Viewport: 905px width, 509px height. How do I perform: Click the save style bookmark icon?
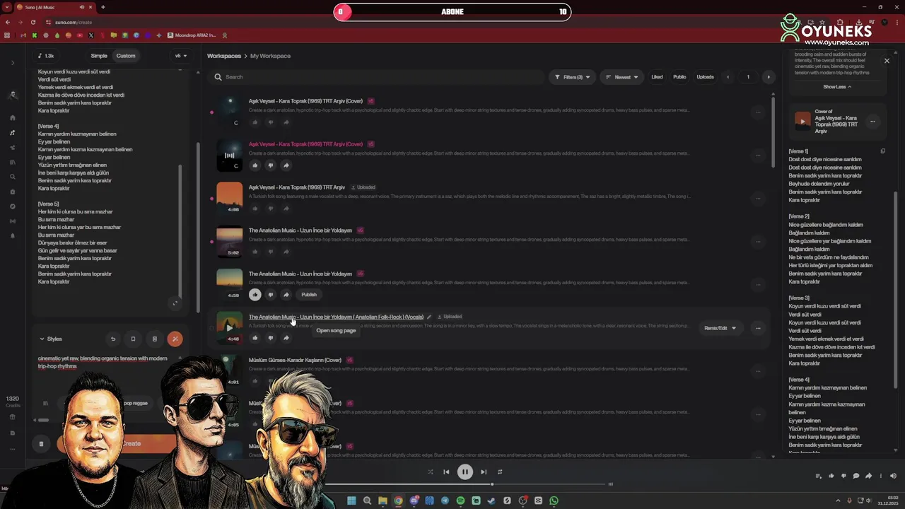point(133,339)
